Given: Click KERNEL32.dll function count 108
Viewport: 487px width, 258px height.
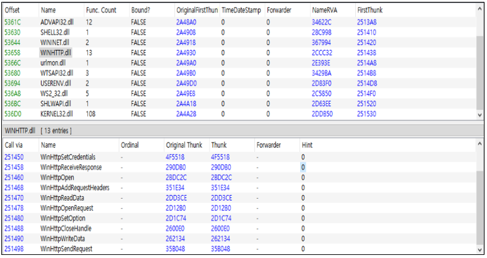Looking at the screenshot, I should pos(91,114).
